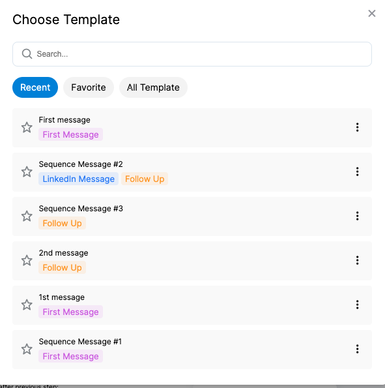385x388 pixels.
Task: Star the '1st message' template
Action: [x=27, y=305]
